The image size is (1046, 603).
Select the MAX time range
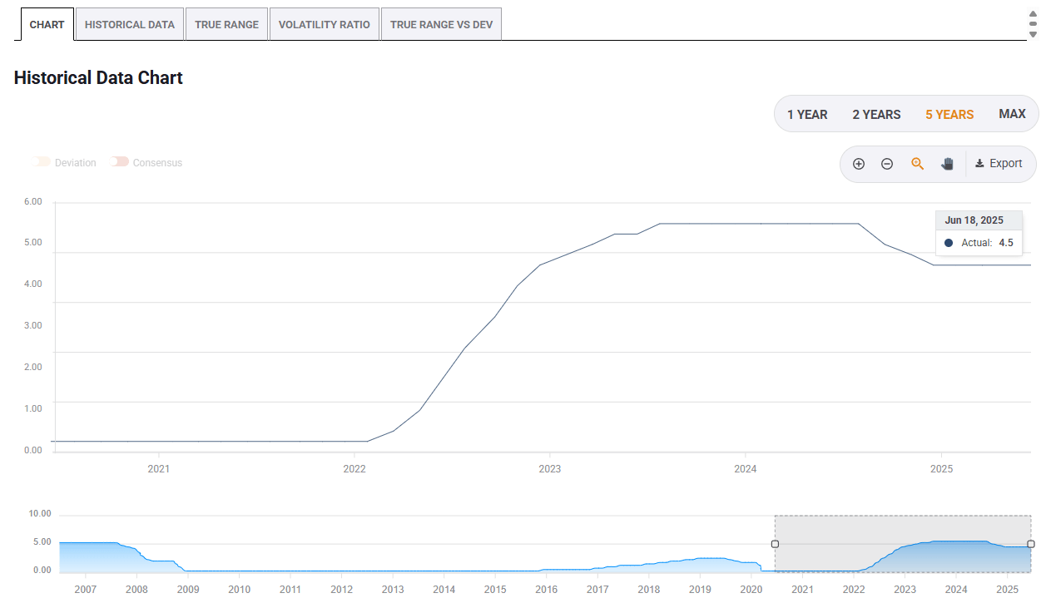[1012, 114]
